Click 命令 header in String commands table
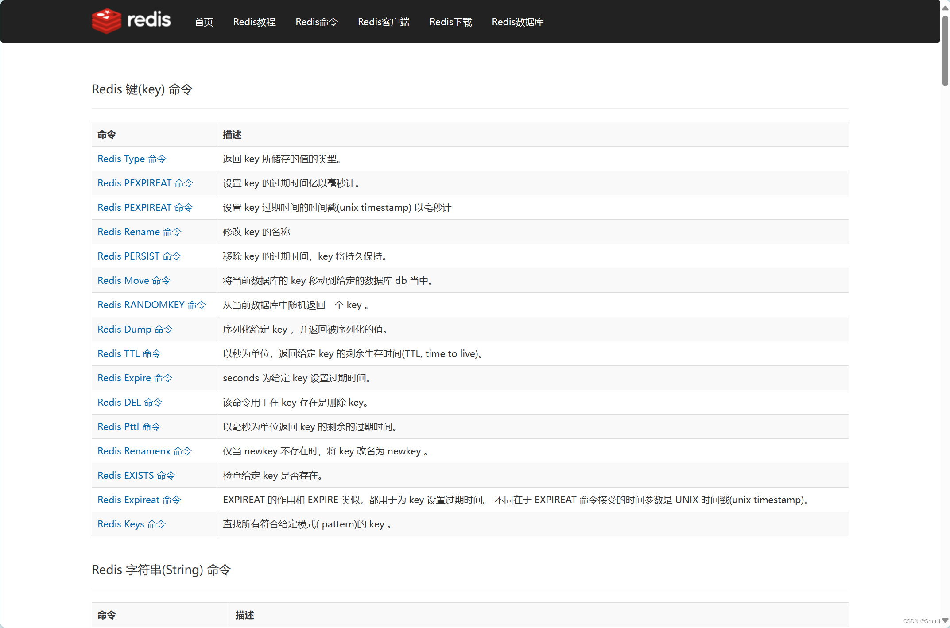 click(x=107, y=615)
